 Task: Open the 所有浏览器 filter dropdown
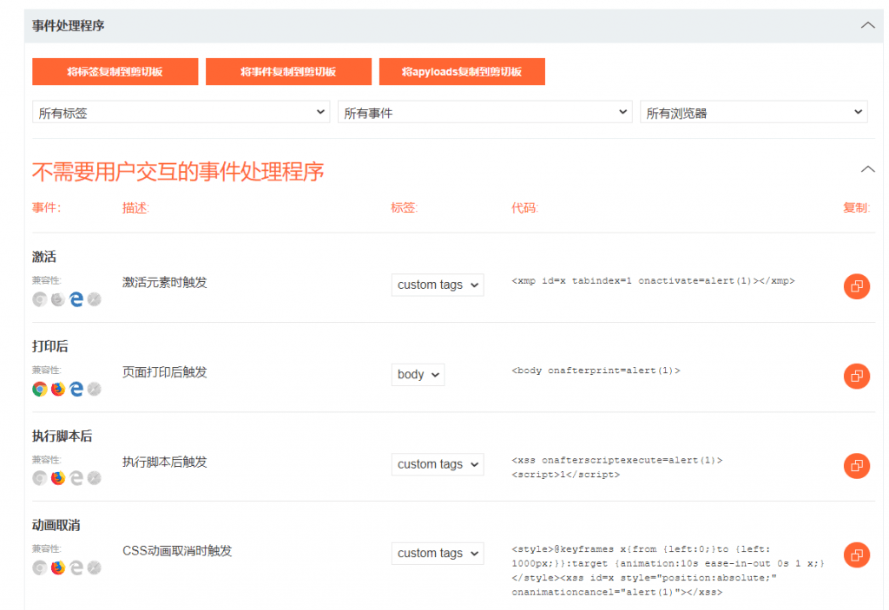pos(754,112)
